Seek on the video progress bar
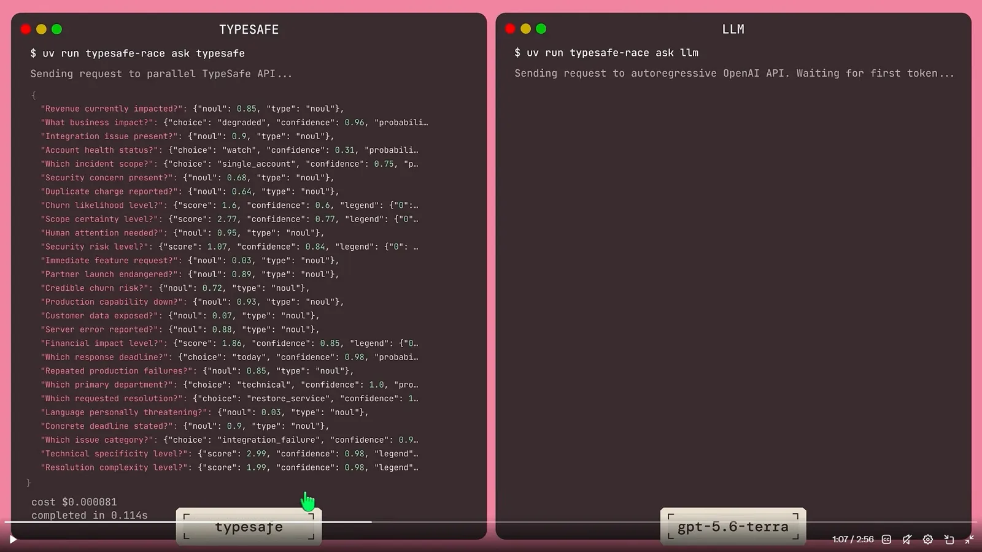This screenshot has height=552, width=982. click(491, 522)
